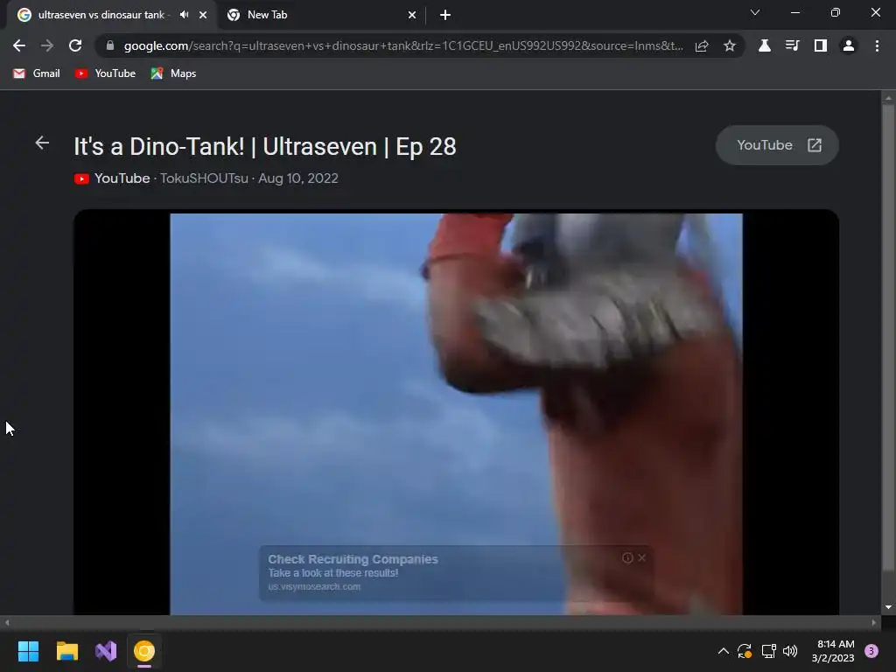The height and width of the screenshot is (672, 896).
Task: Open Chrome Labs flask icon
Action: click(765, 45)
